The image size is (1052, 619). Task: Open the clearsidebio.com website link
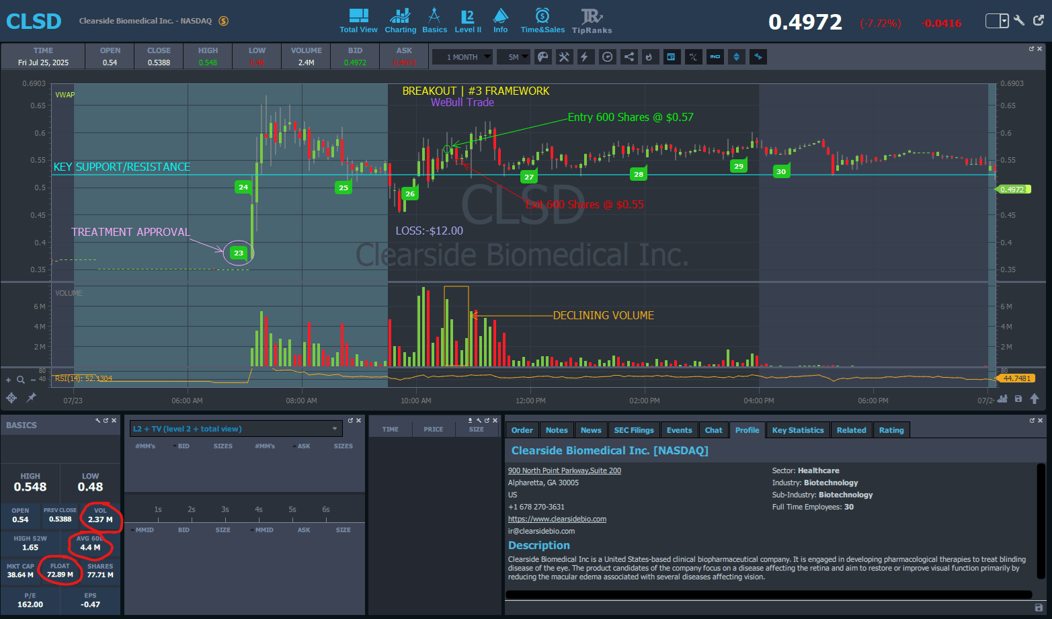[557, 519]
